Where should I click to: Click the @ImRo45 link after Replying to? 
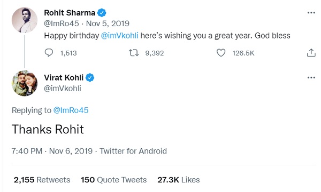click(x=71, y=110)
